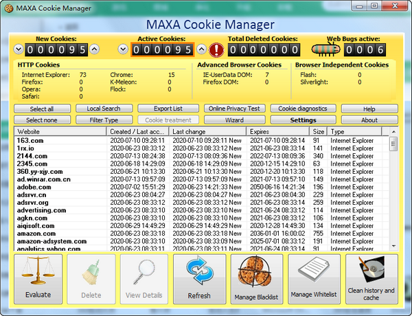Open Manage Whitelist document button
The height and width of the screenshot is (316, 412).
pos(314,279)
